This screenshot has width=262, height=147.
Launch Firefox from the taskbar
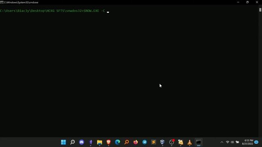136,142
